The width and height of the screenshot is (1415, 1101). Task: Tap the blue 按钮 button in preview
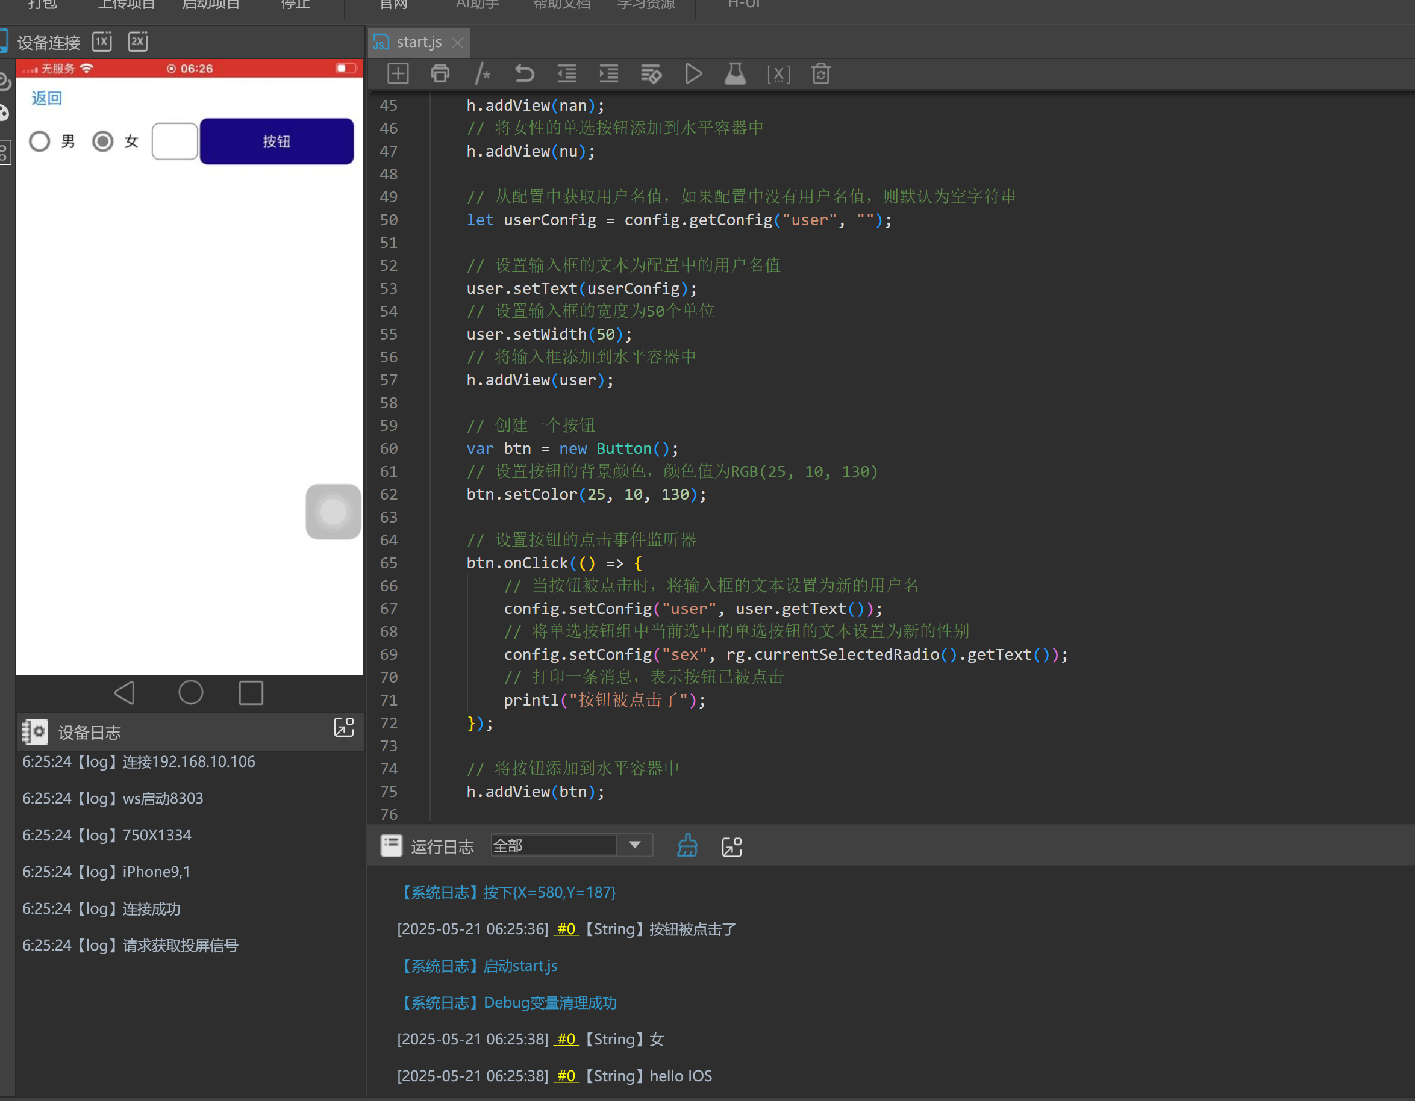click(x=276, y=141)
